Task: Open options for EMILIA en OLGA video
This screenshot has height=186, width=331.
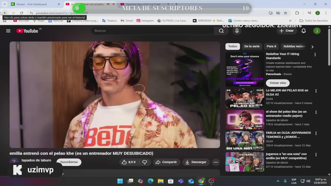Action: (316, 133)
